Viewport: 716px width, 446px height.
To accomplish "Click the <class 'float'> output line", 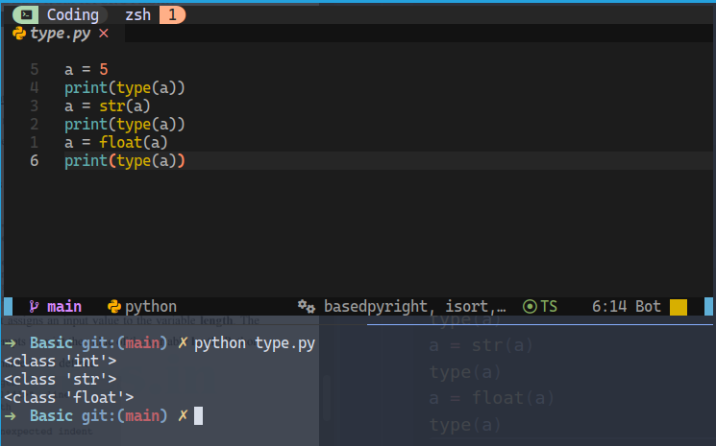I will pyautogui.click(x=69, y=397).
